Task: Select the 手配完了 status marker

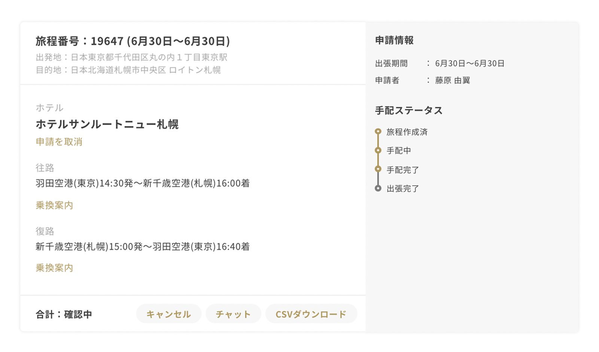Action: (378, 169)
